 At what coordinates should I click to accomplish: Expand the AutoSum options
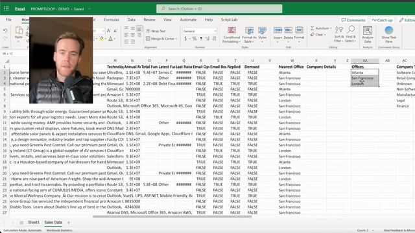coord(331,28)
